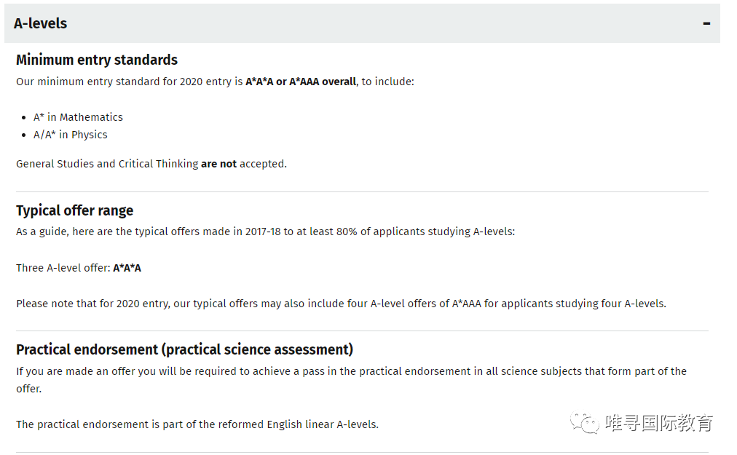Click the bold A*A*A or A*AAA overall text
Image resolution: width=737 pixels, height=455 pixels.
click(301, 82)
